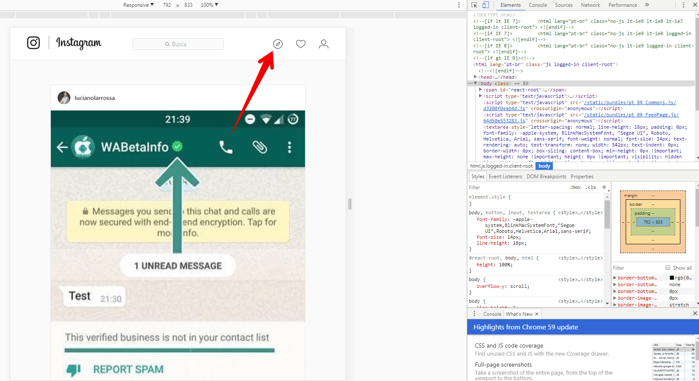The width and height of the screenshot is (699, 381).
Task: Show more DevTools tabs chevron
Action: (x=647, y=5)
